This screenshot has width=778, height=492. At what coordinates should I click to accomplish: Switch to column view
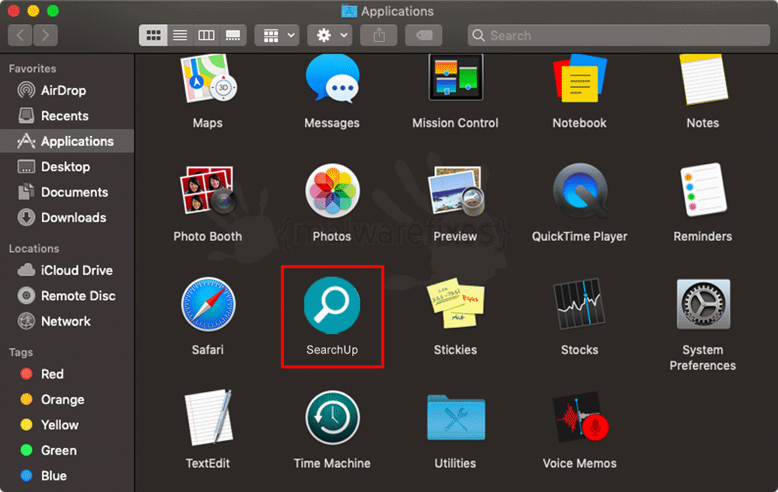pyautogui.click(x=206, y=35)
